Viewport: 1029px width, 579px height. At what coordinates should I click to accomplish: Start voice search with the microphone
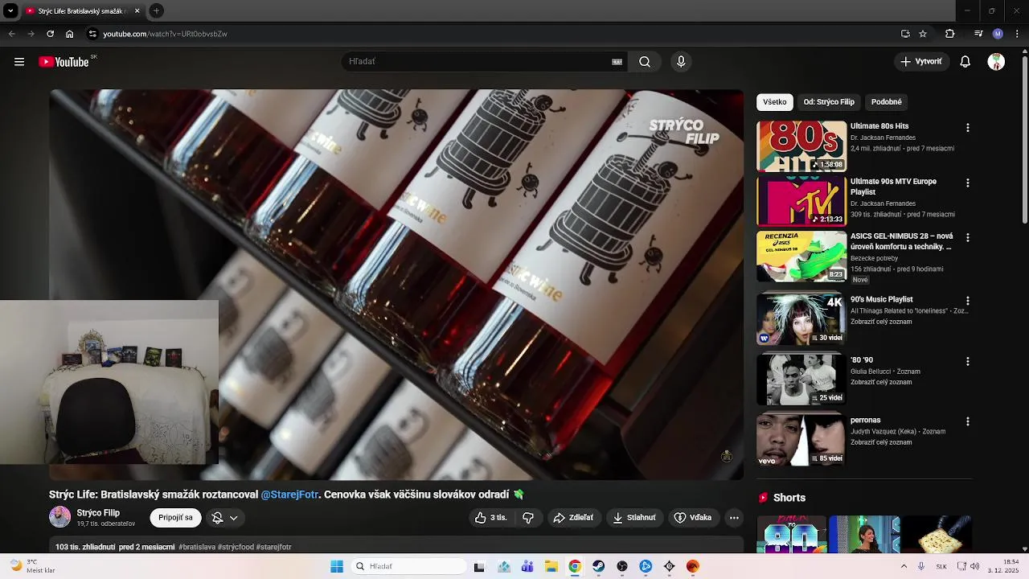click(x=681, y=62)
